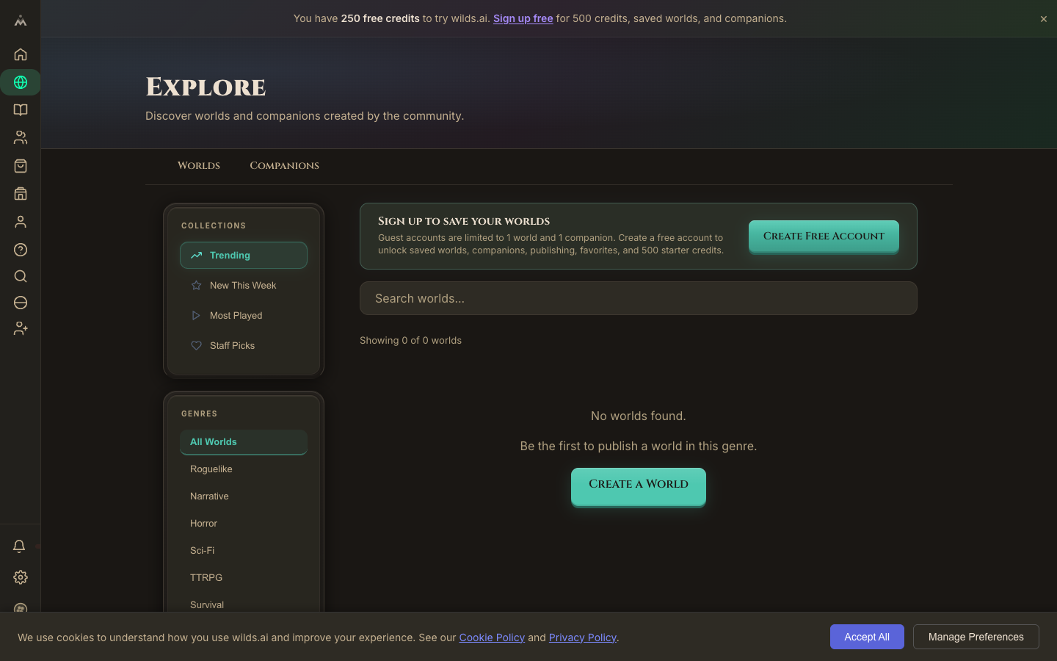The image size is (1057, 661).
Task: Click the Create a World button
Action: coord(639,486)
